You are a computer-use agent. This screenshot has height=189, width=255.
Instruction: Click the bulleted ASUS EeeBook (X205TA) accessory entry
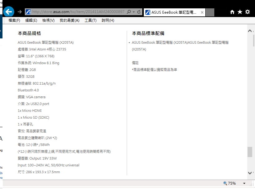180,46
